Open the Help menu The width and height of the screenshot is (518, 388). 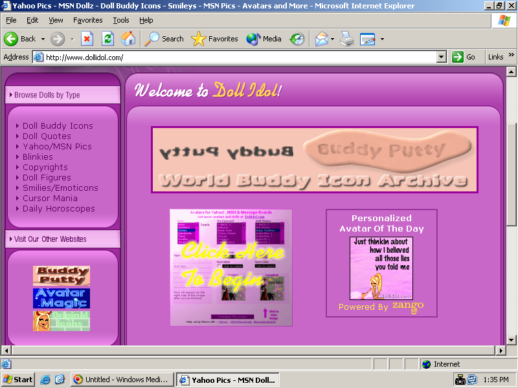(x=146, y=21)
